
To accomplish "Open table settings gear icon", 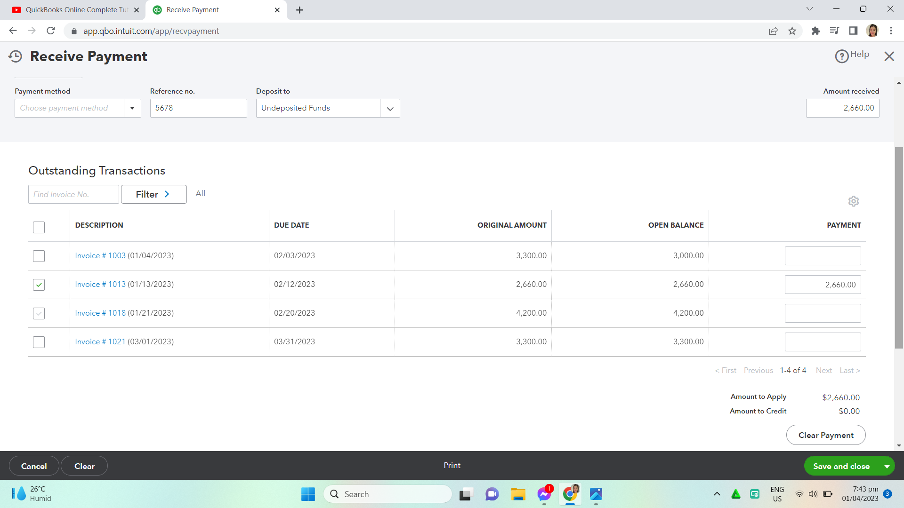I will point(853,201).
